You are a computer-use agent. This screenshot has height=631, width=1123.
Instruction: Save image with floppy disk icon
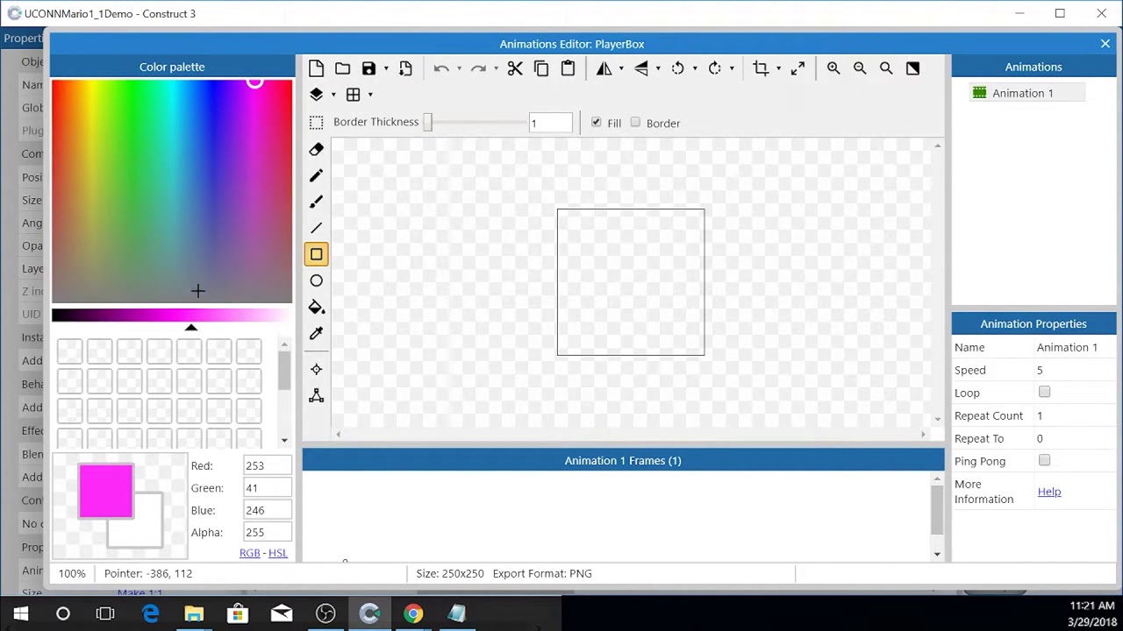(x=368, y=68)
